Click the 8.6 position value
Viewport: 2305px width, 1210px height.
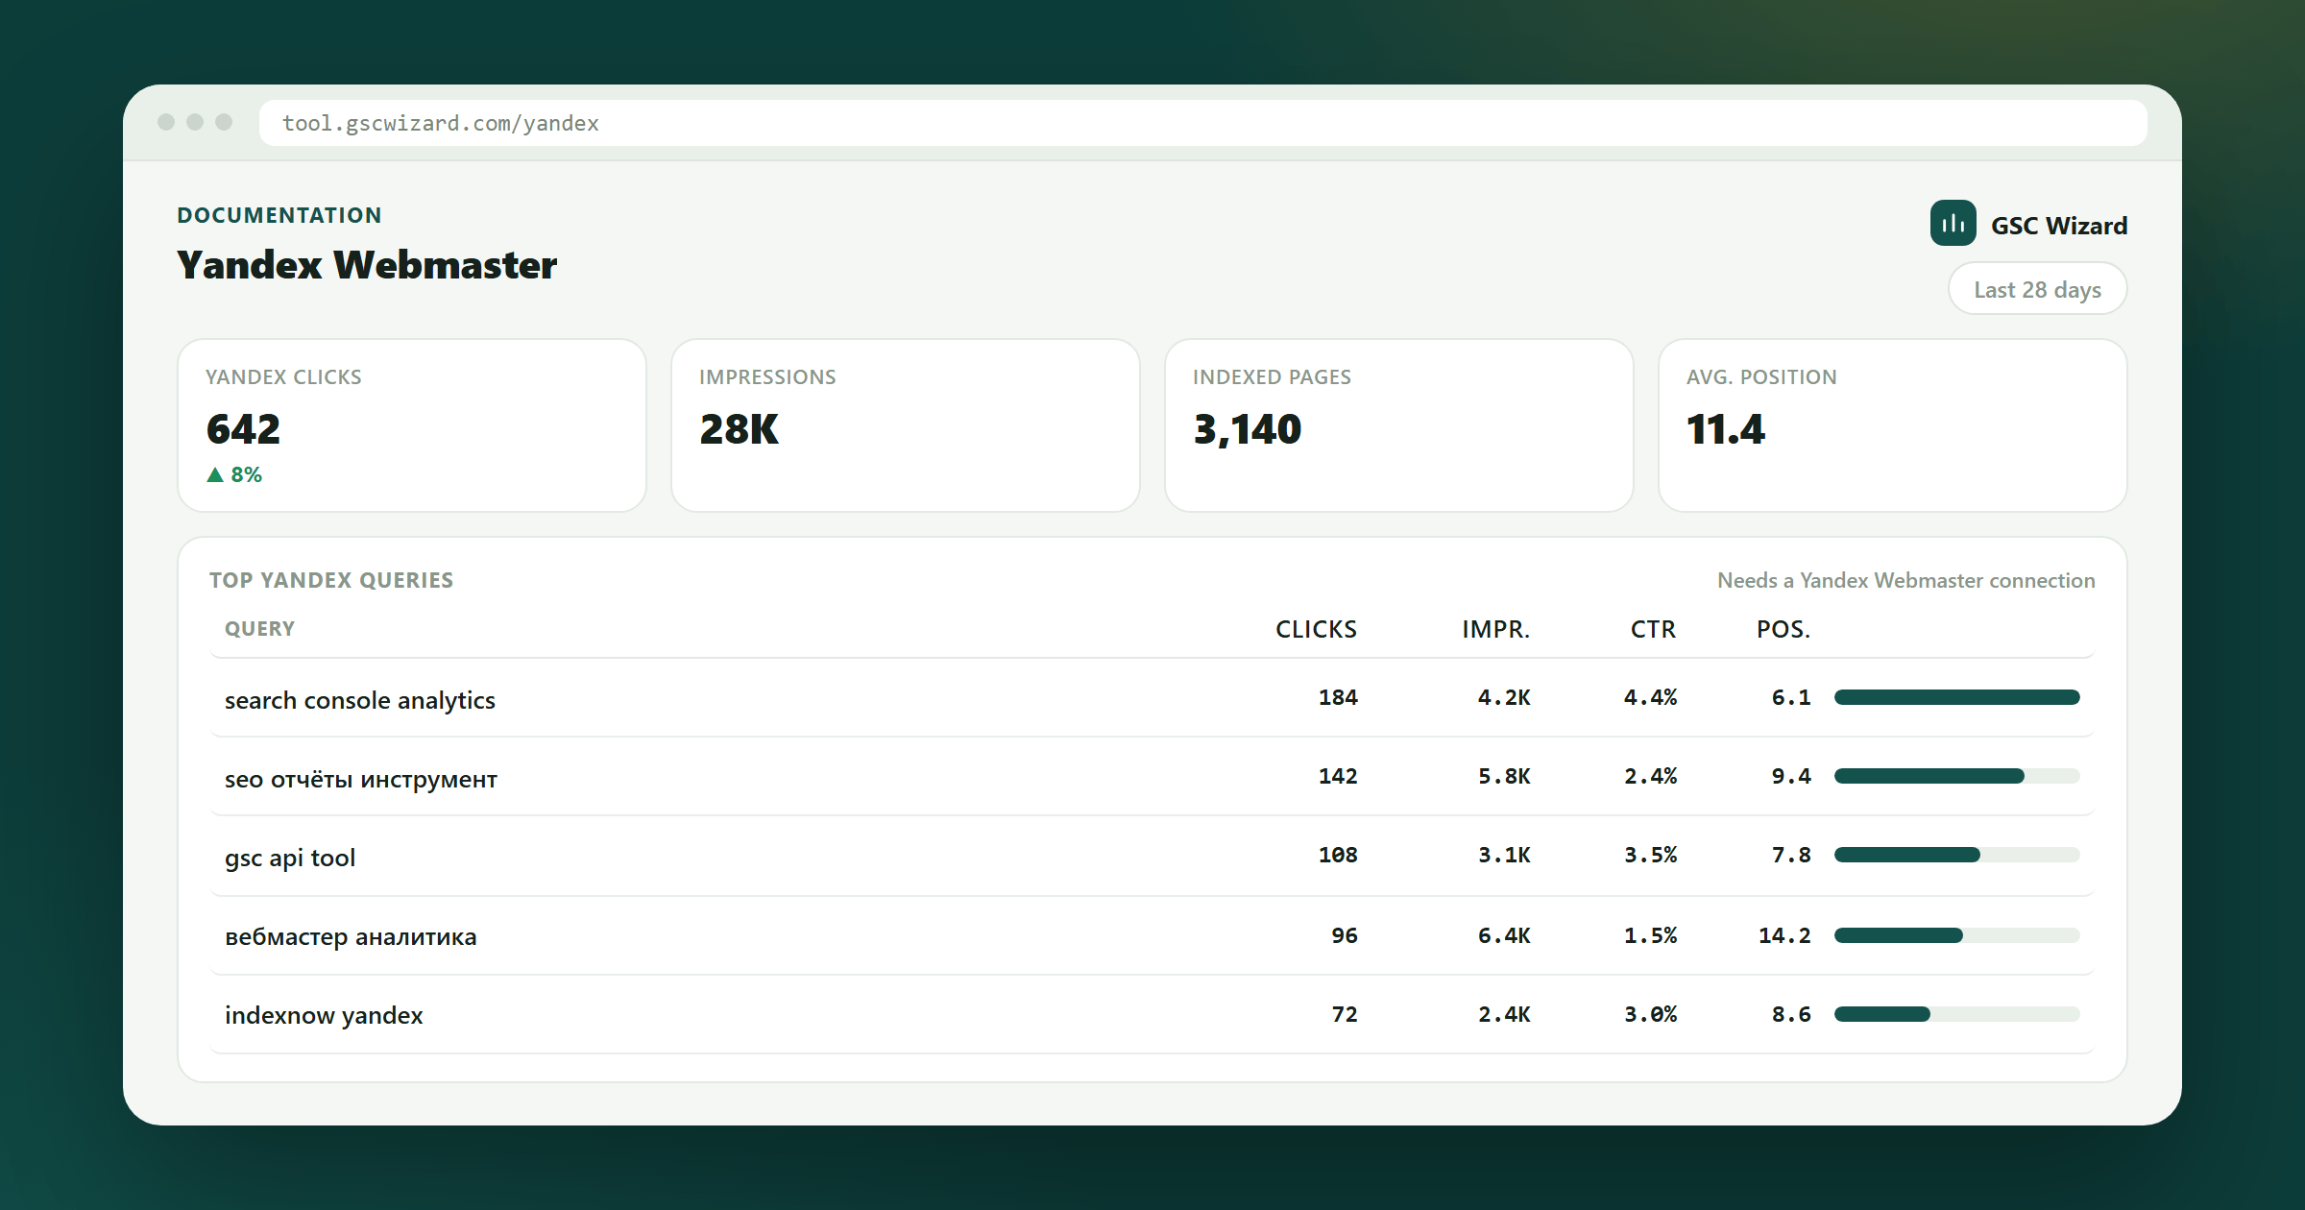[x=1791, y=1014]
